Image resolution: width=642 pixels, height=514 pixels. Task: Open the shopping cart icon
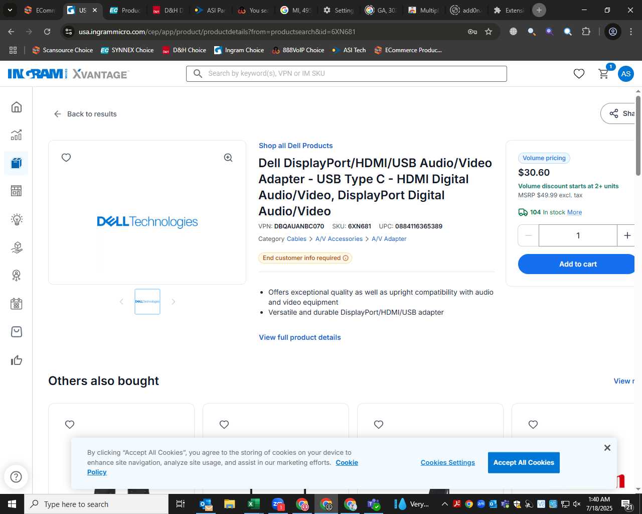point(604,74)
